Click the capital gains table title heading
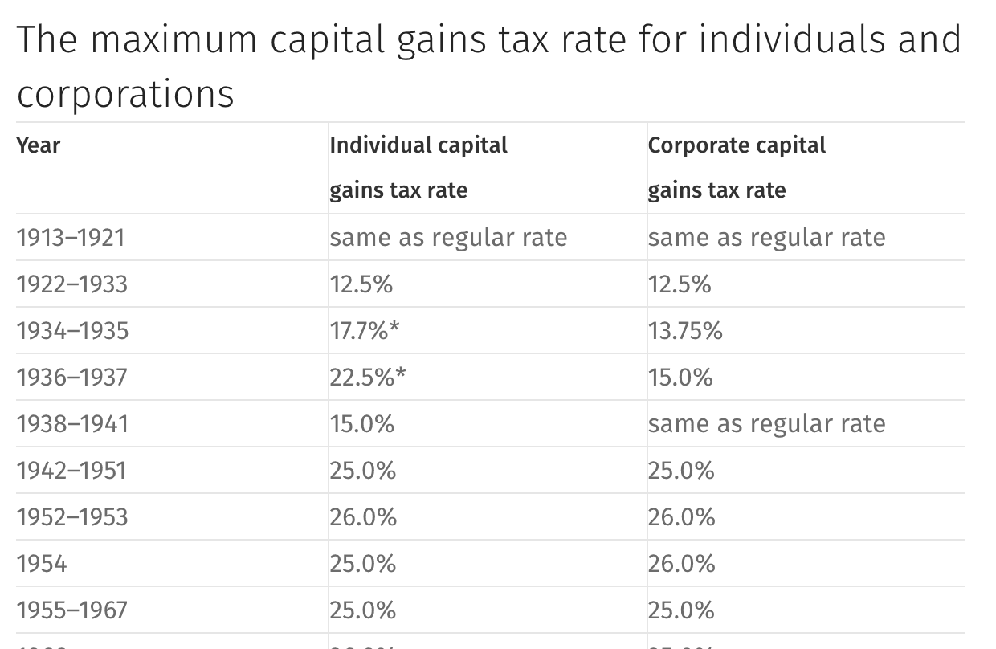The image size is (996, 649). pos(488,66)
